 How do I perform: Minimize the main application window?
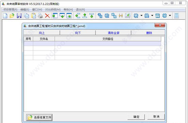click(x=166, y=3)
